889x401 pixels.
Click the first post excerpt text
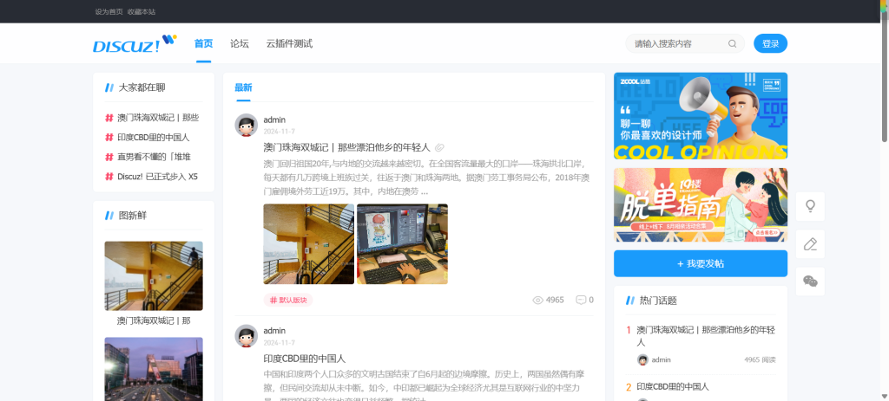click(x=426, y=178)
